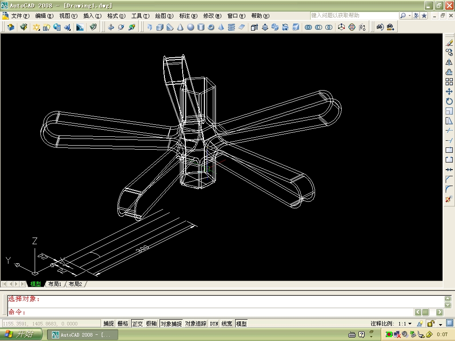
Task: Click annotation visibility light bulb icon
Action: pyautogui.click(x=420, y=323)
